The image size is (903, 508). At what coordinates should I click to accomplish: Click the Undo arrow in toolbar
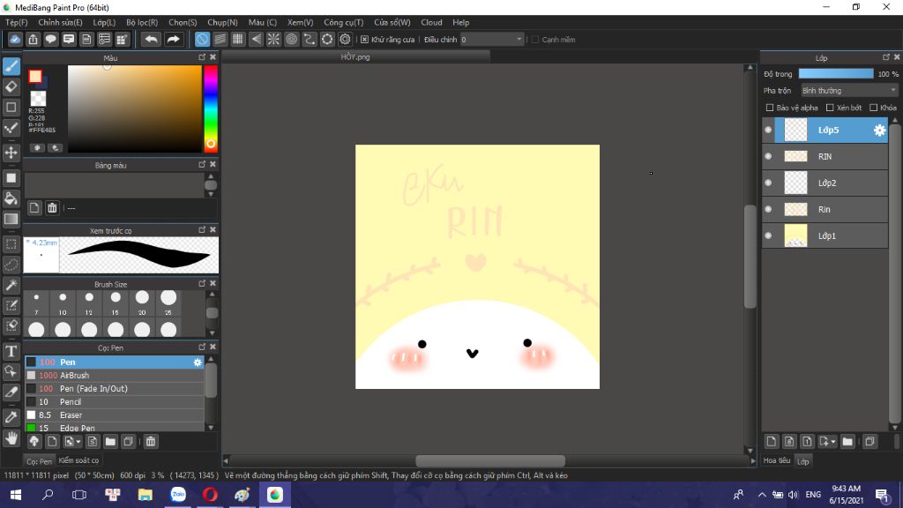pos(152,40)
